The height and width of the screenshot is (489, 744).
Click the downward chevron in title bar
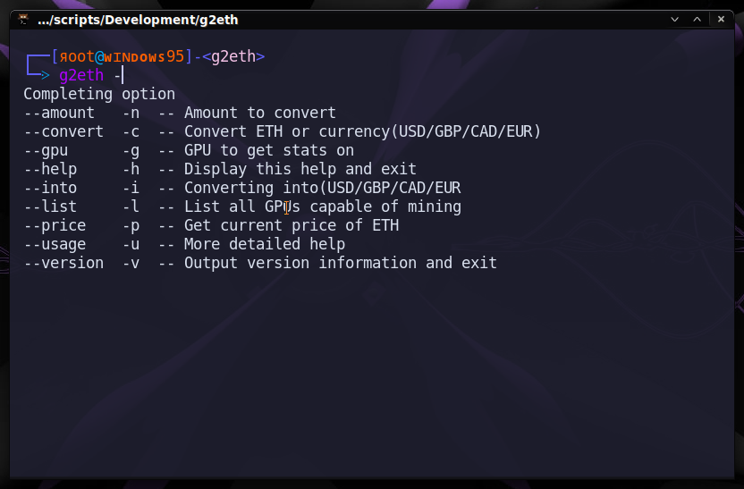[x=674, y=20]
